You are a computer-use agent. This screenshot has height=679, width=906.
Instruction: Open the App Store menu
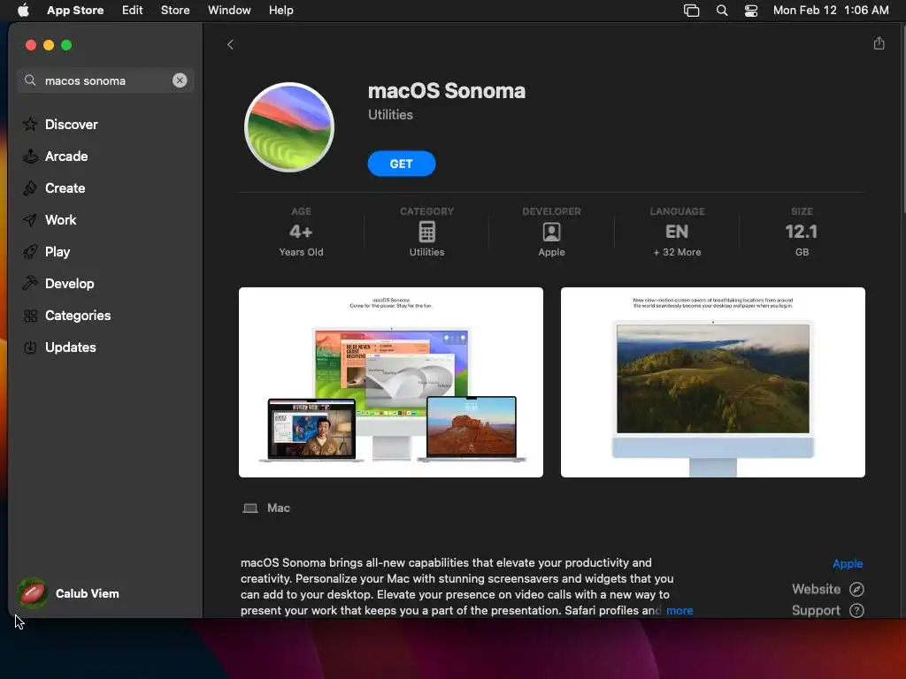click(75, 10)
